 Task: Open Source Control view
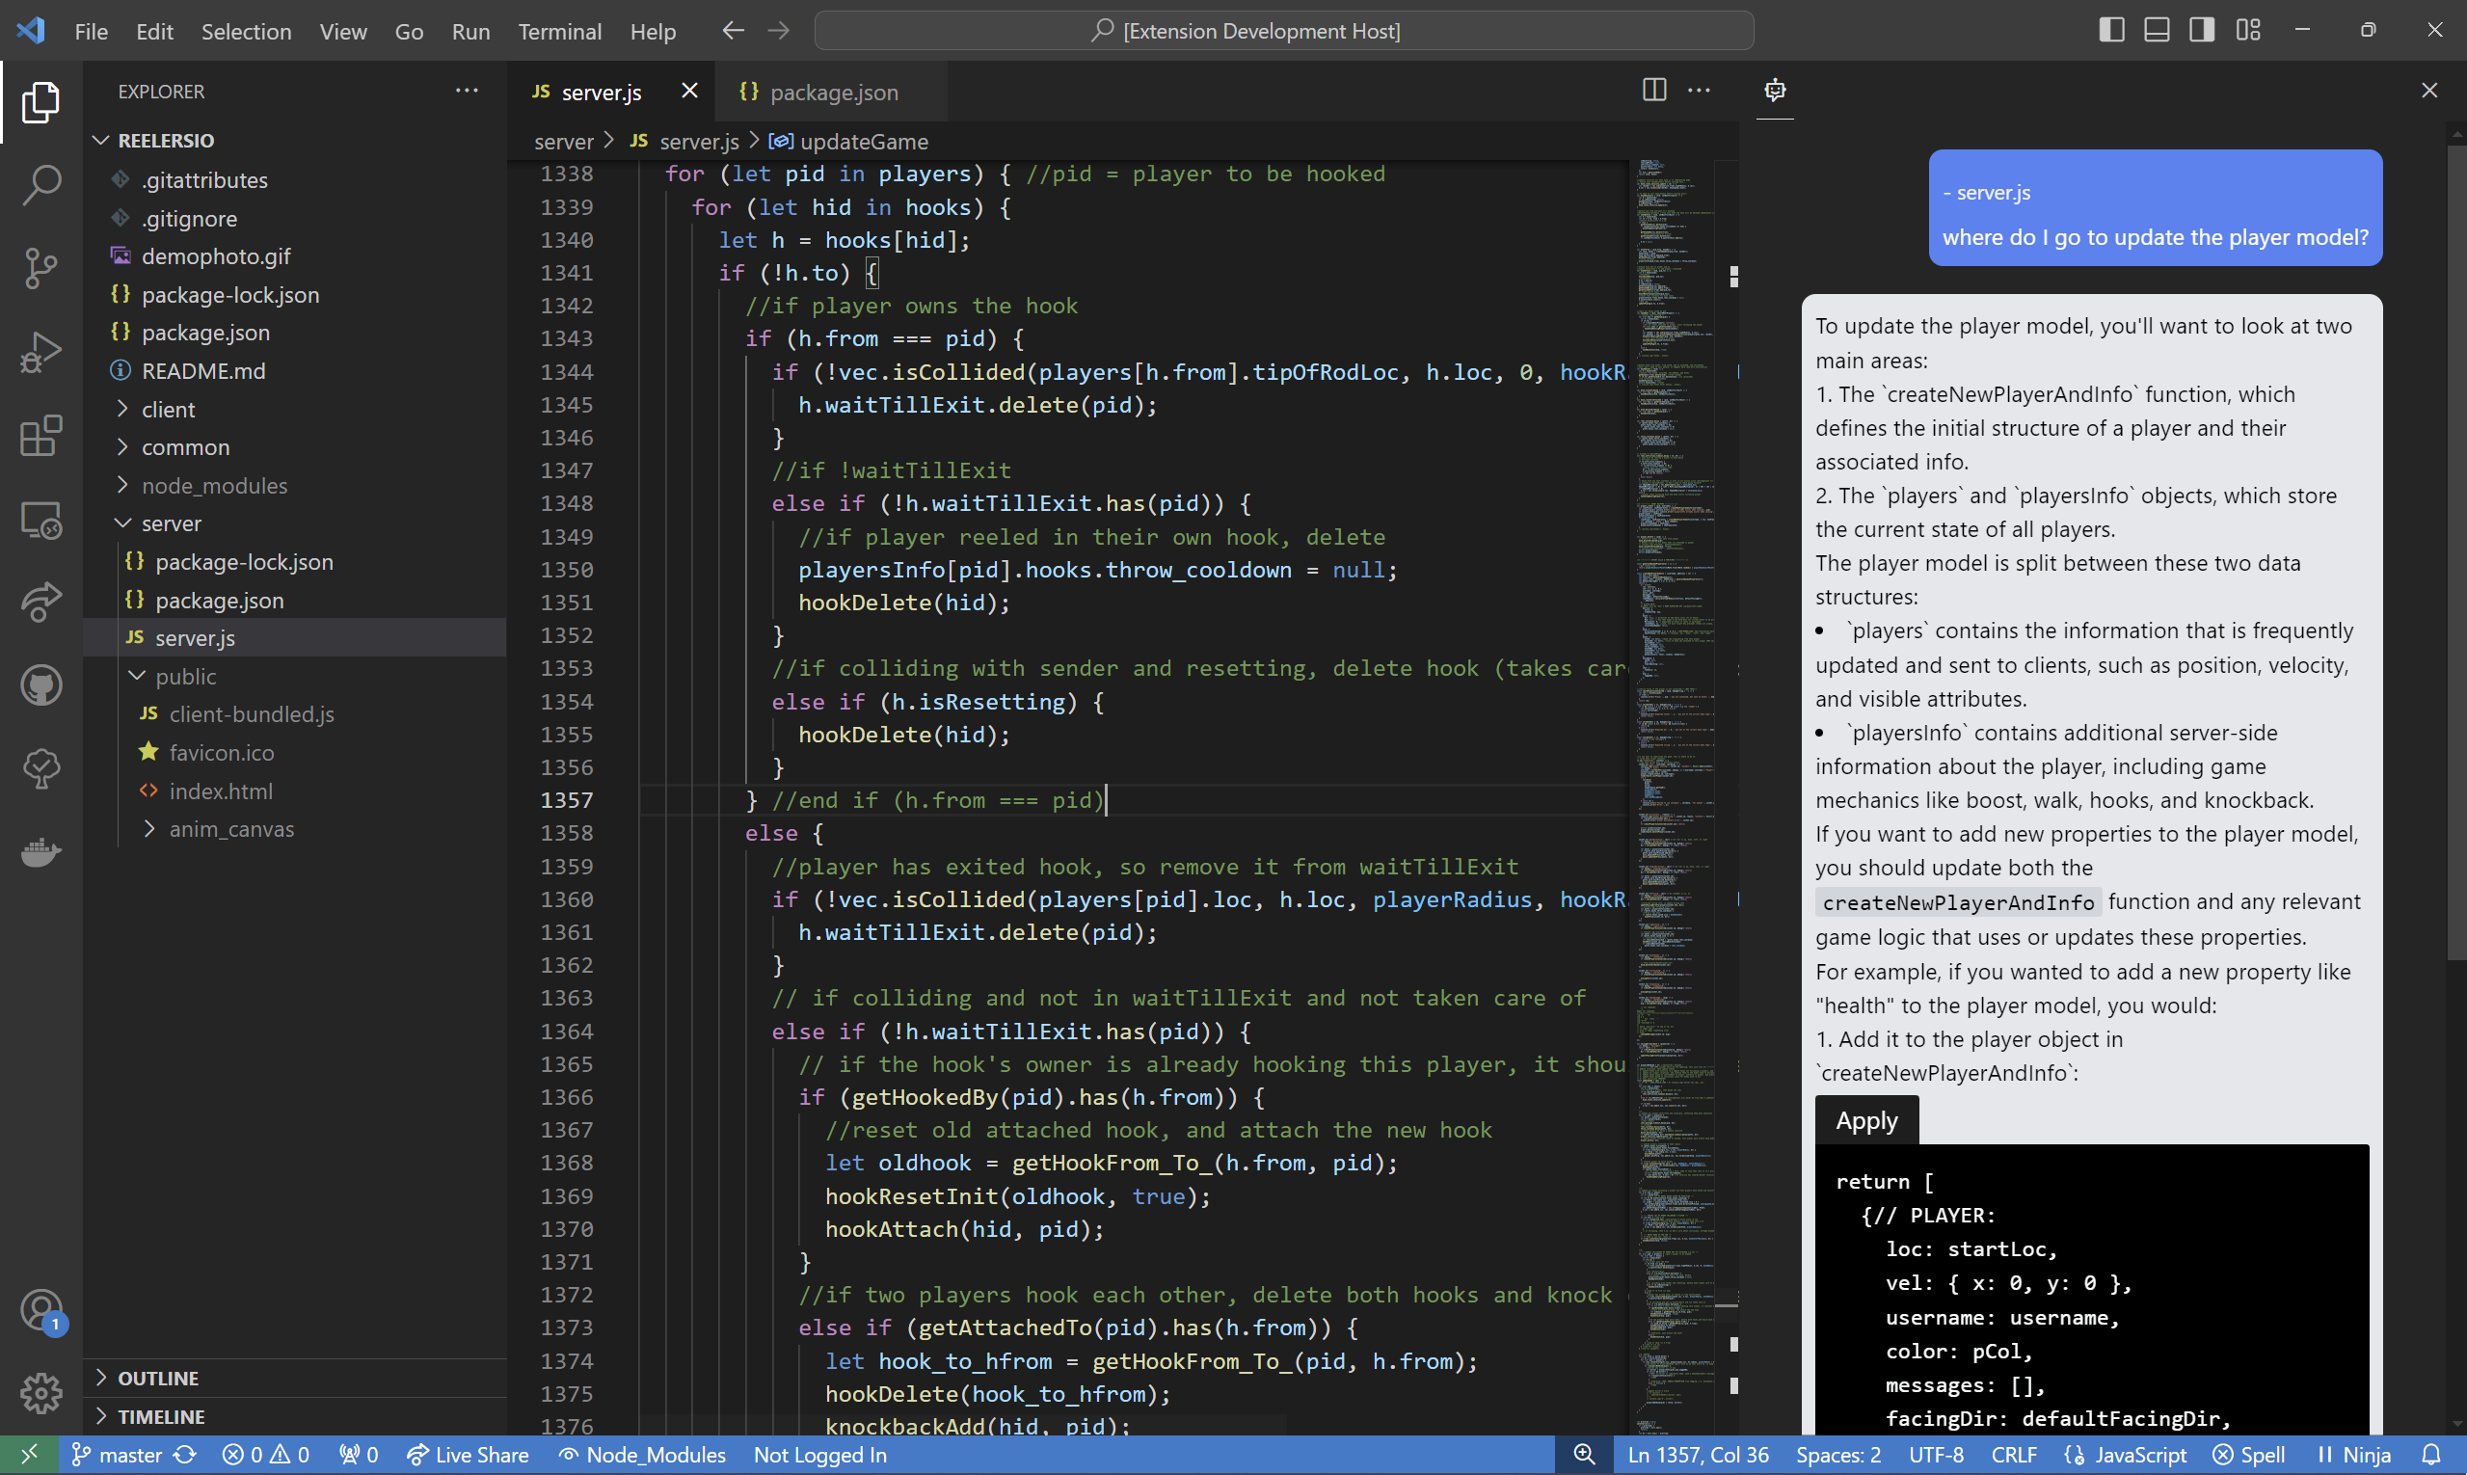click(40, 268)
